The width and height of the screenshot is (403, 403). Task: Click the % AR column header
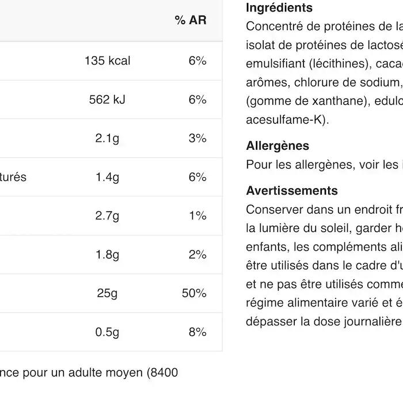pos(191,20)
